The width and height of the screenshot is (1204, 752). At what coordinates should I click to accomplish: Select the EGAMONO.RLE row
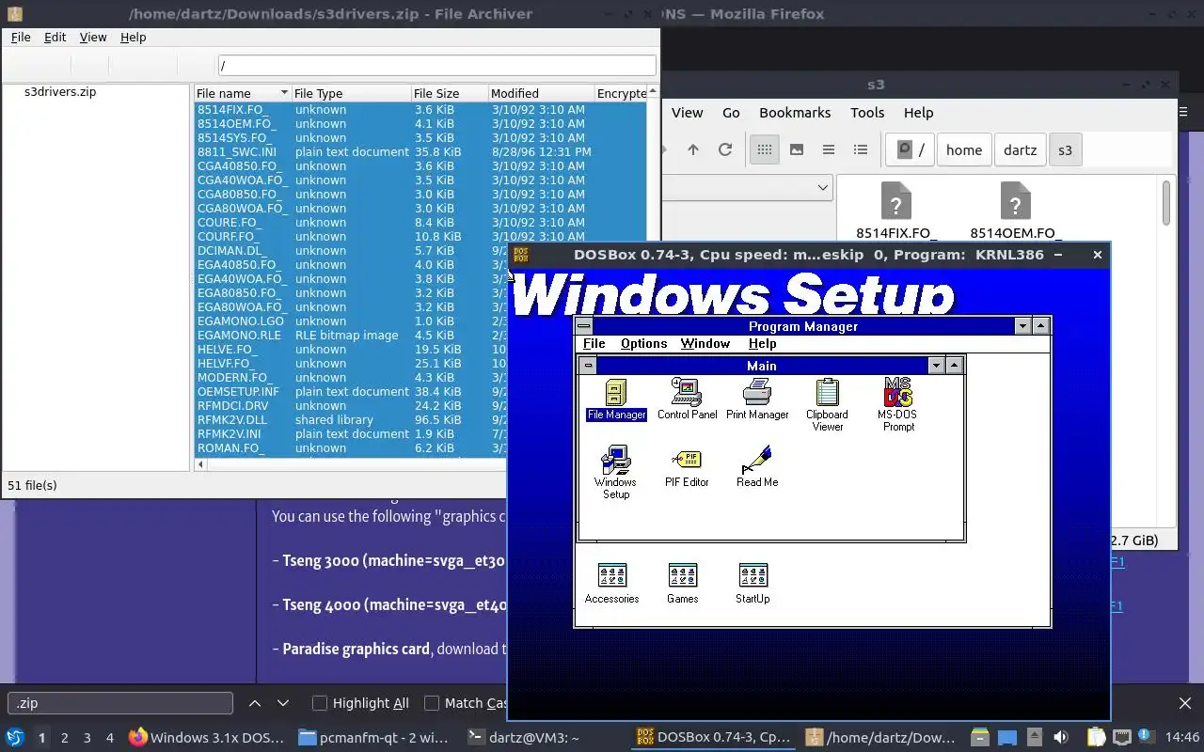[350, 335]
